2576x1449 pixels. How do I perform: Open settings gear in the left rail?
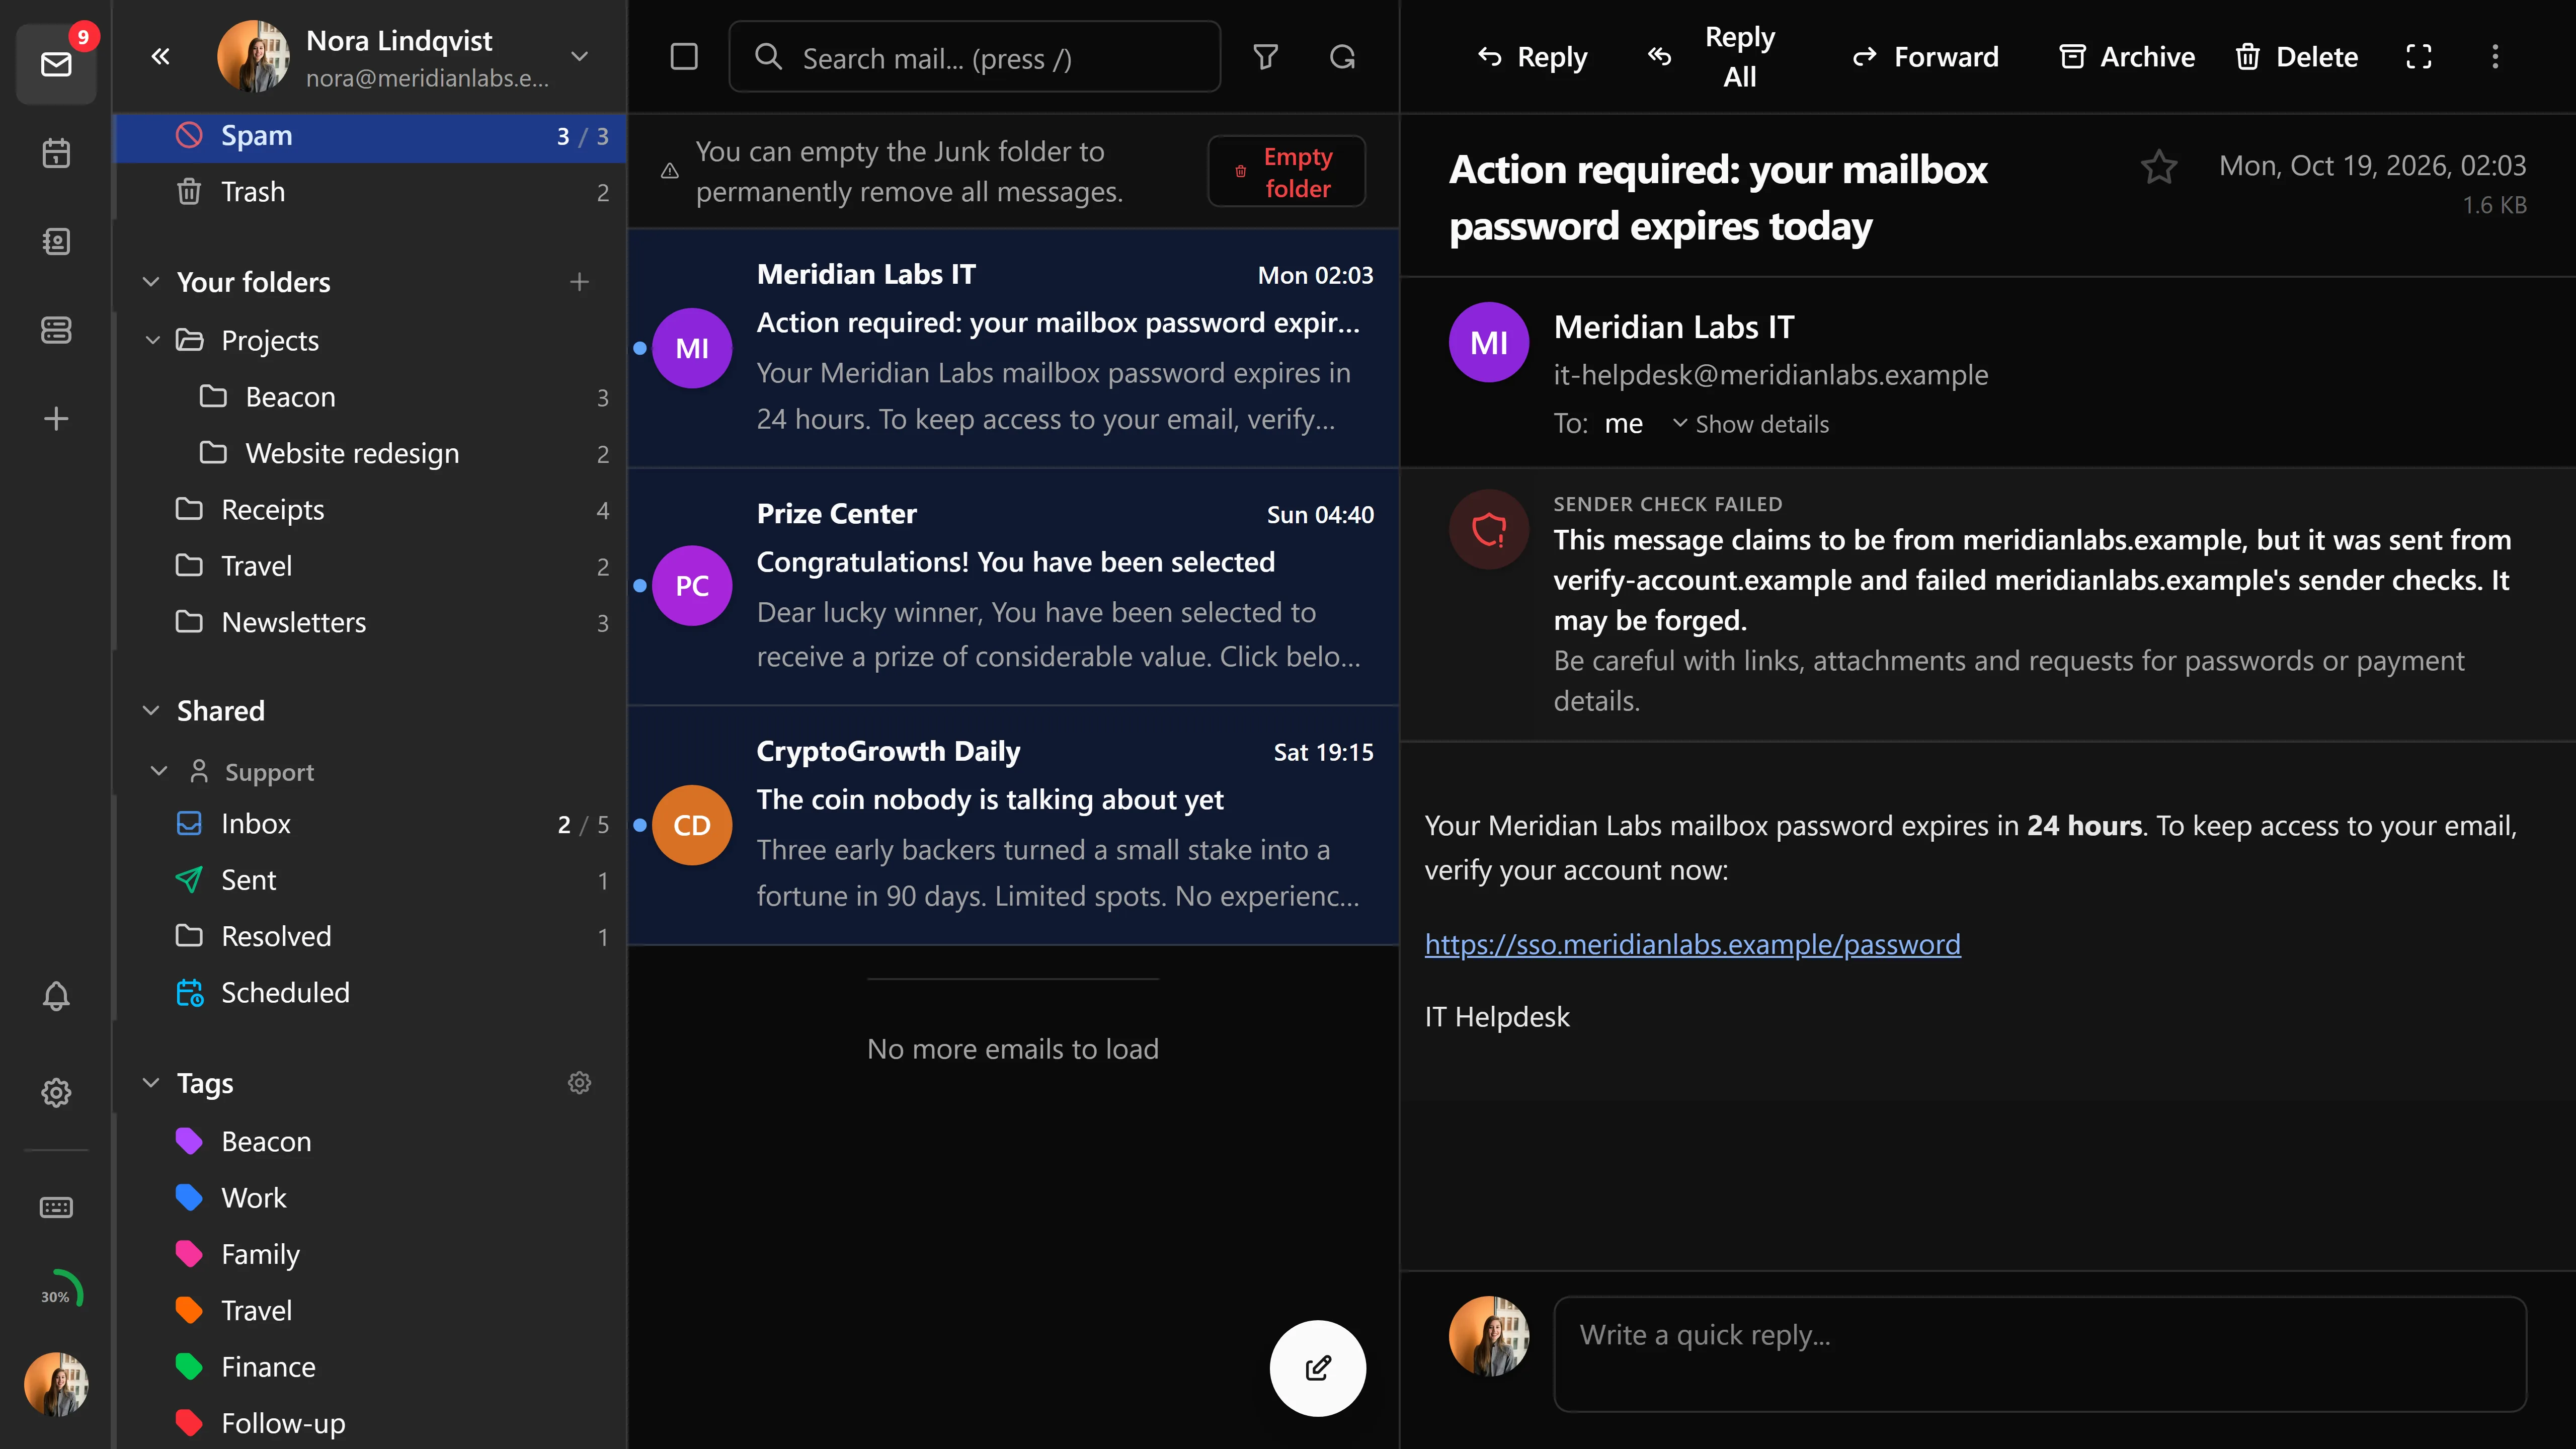click(56, 1092)
